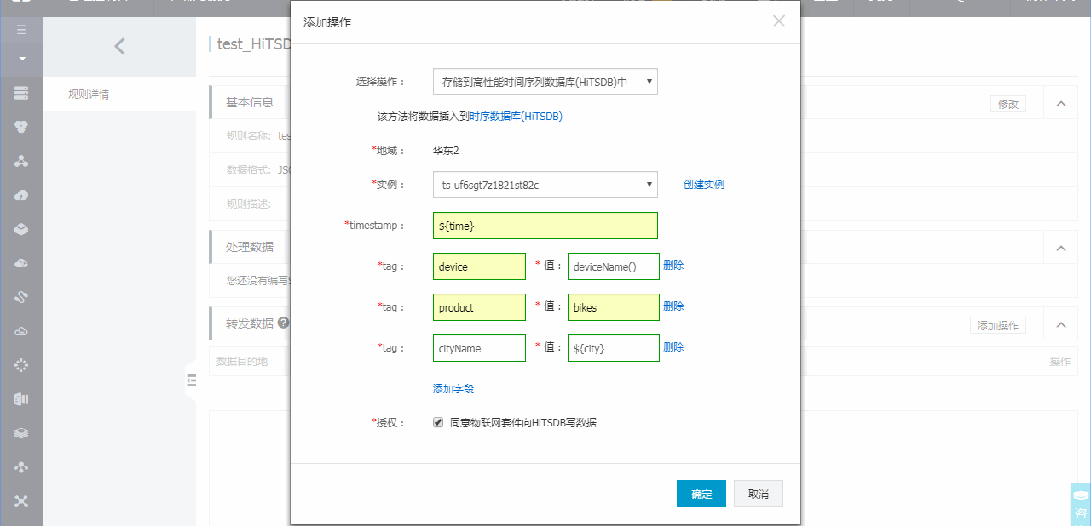
Task: Open the filled cloud with dots sidebar icon
Action: 21,263
